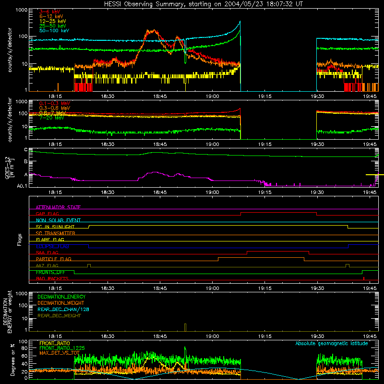Screen dimensions: 384x384
Task: Click the 19:00 tick label under the Flags panel
Action: coord(212,288)
